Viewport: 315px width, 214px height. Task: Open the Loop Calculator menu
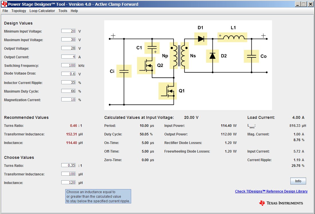pyautogui.click(x=42, y=11)
